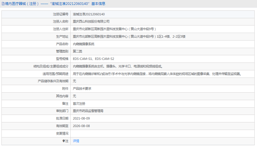Select the remark value 首次注册
The height and width of the screenshot is (147, 257).
point(79,104)
